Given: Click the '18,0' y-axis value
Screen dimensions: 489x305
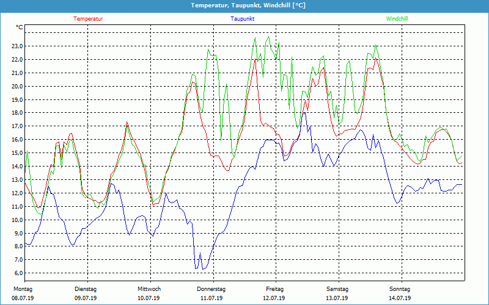Looking at the screenshot, I should pyautogui.click(x=17, y=113).
